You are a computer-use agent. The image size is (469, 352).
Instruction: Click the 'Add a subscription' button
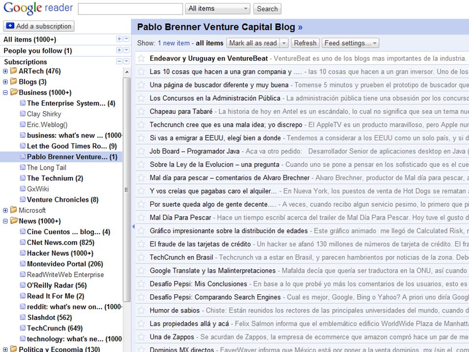39,26
